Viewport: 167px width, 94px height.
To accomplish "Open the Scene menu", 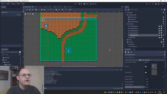I will 3,4.
